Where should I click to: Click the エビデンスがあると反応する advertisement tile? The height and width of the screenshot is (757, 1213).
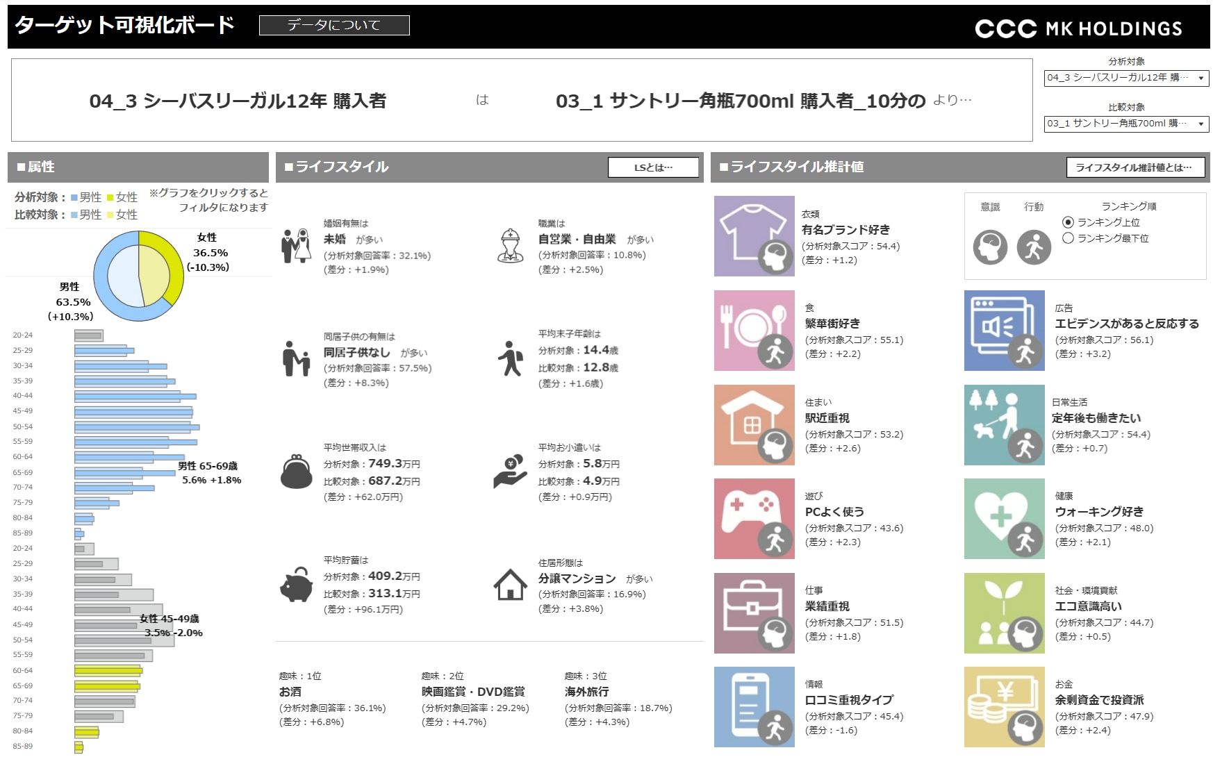click(1004, 330)
